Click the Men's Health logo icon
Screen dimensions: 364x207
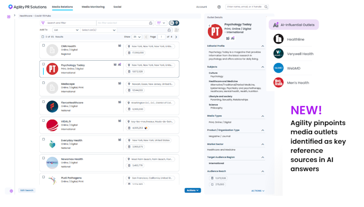[279, 82]
